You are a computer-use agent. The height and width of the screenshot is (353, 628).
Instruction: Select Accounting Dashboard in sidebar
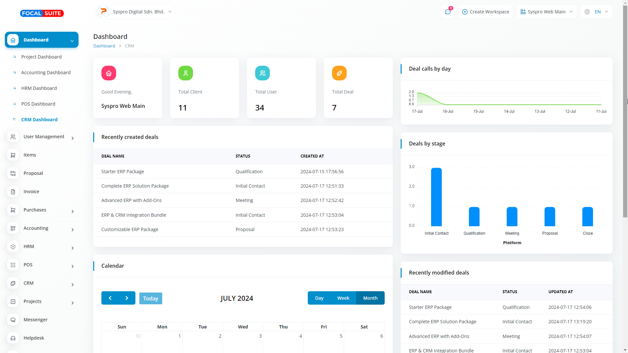point(46,73)
